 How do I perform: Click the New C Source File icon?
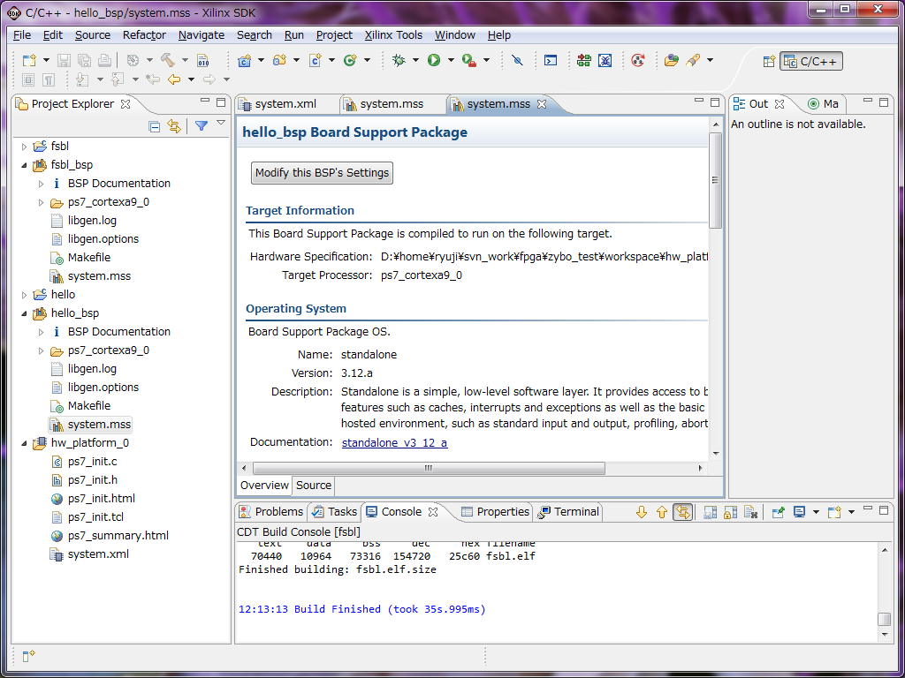tap(316, 60)
